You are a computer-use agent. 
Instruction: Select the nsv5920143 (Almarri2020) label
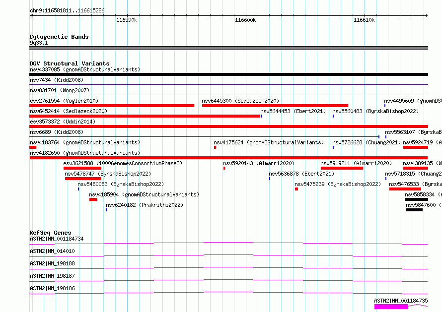point(258,163)
